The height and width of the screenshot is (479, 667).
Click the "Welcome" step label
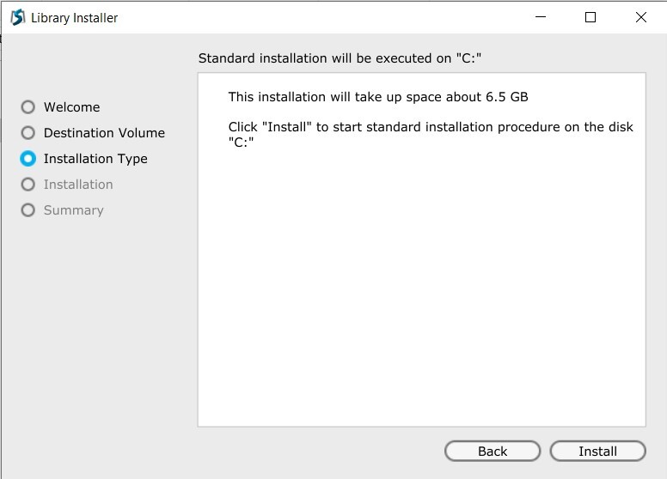pos(71,107)
